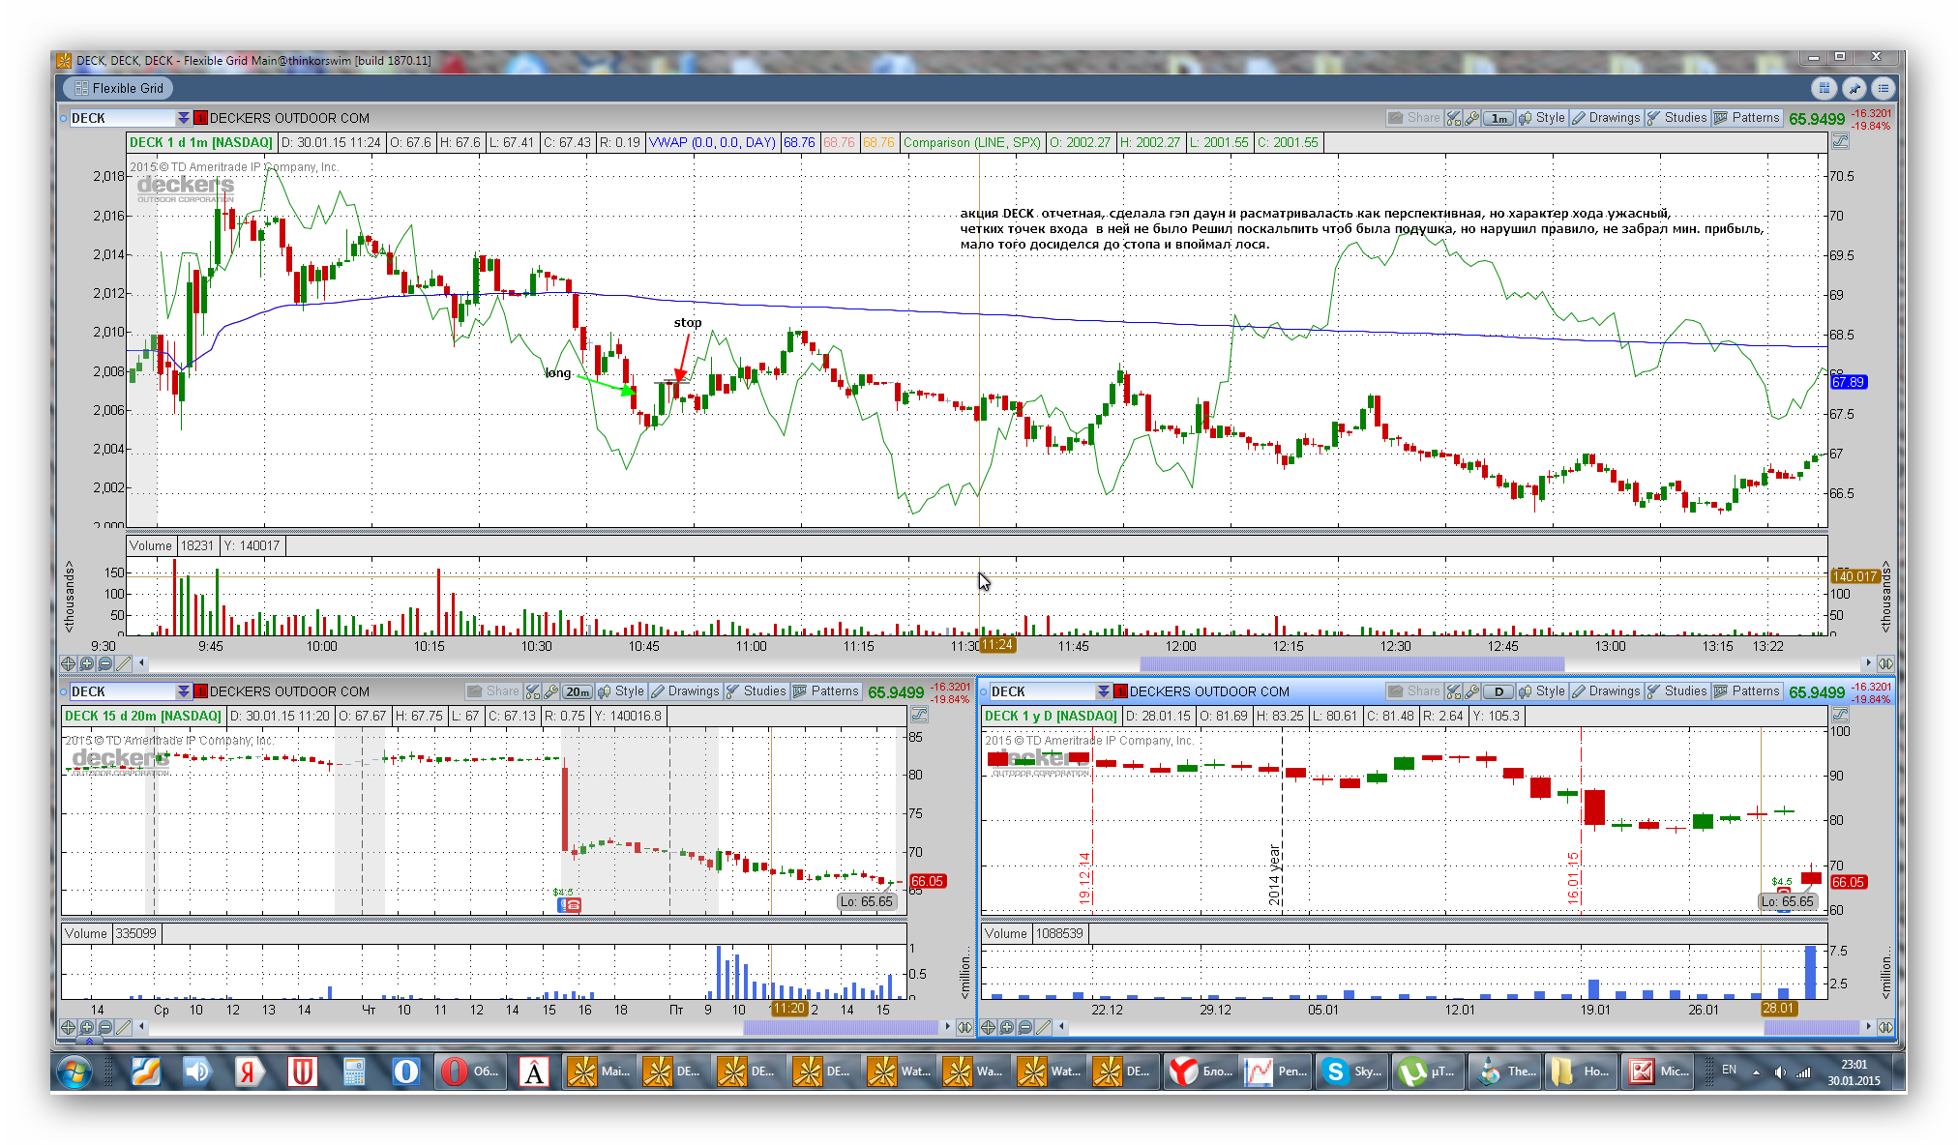
Task: Open Skype from the taskbar
Action: coord(1352,1072)
